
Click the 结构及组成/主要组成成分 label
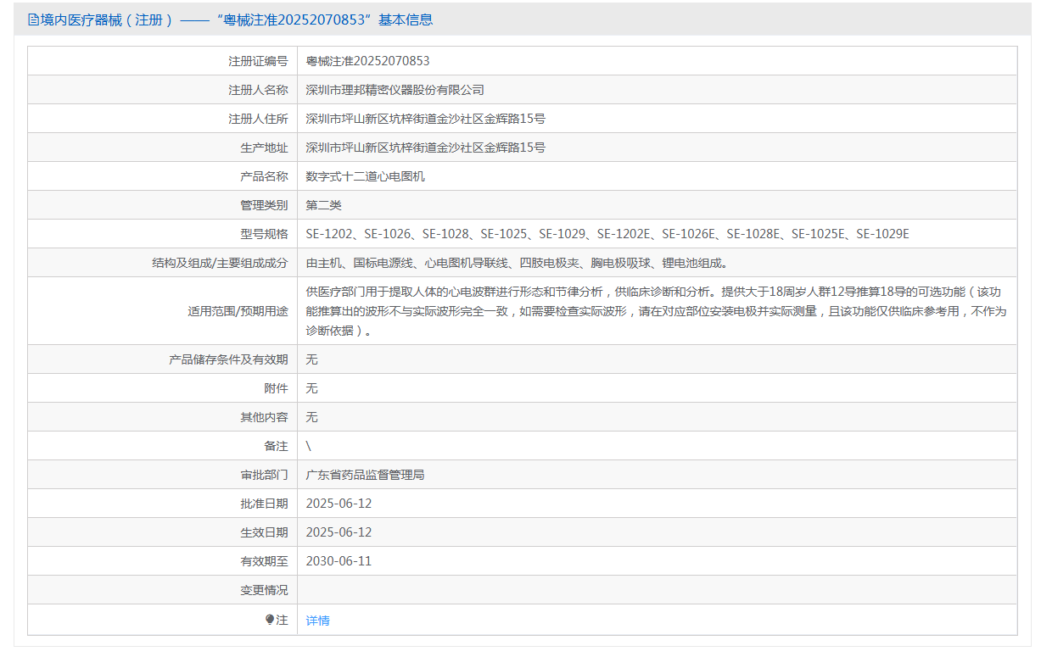(220, 263)
